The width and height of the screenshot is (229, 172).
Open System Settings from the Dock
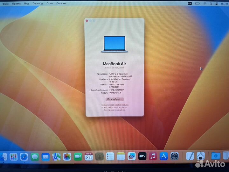[175, 156]
